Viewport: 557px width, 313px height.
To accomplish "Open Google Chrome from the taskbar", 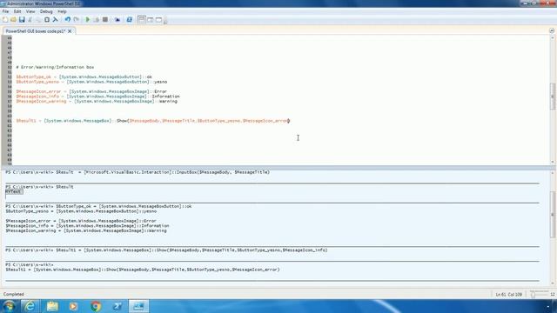I will [x=95, y=306].
